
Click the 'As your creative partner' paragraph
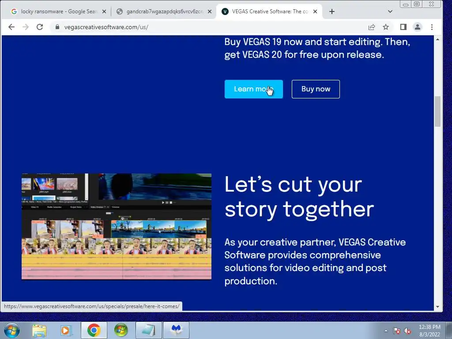pyautogui.click(x=315, y=261)
